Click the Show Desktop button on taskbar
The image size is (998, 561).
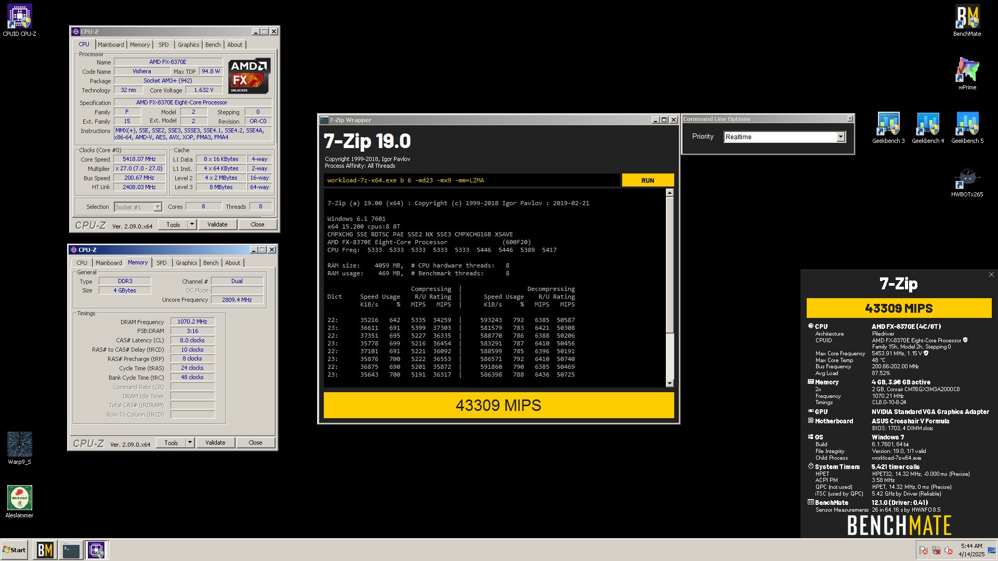pos(992,550)
